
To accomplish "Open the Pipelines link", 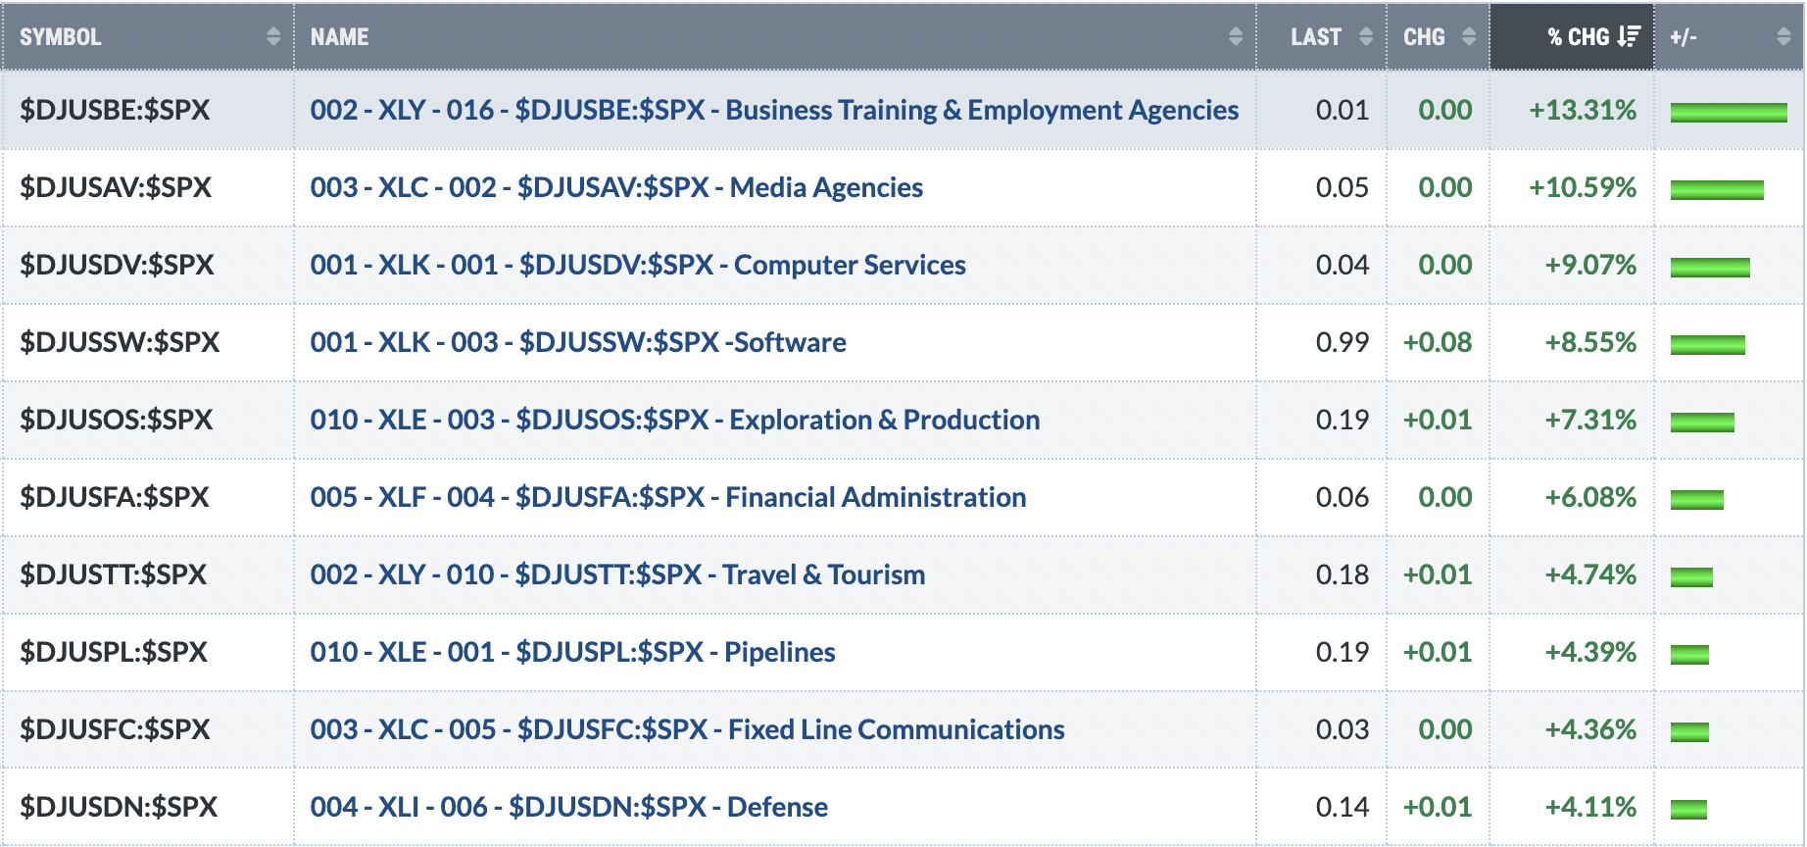I will point(573,652).
